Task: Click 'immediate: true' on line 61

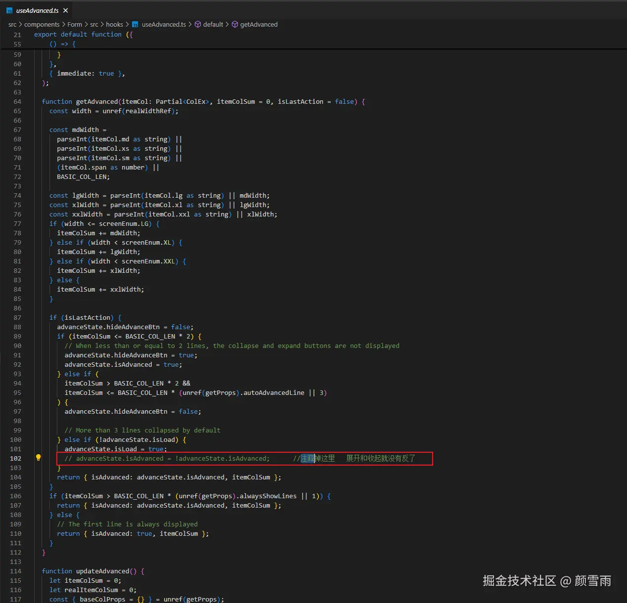Action: [x=85, y=73]
